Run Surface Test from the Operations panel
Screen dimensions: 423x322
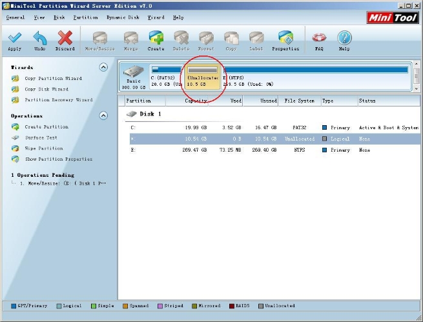[41, 137]
